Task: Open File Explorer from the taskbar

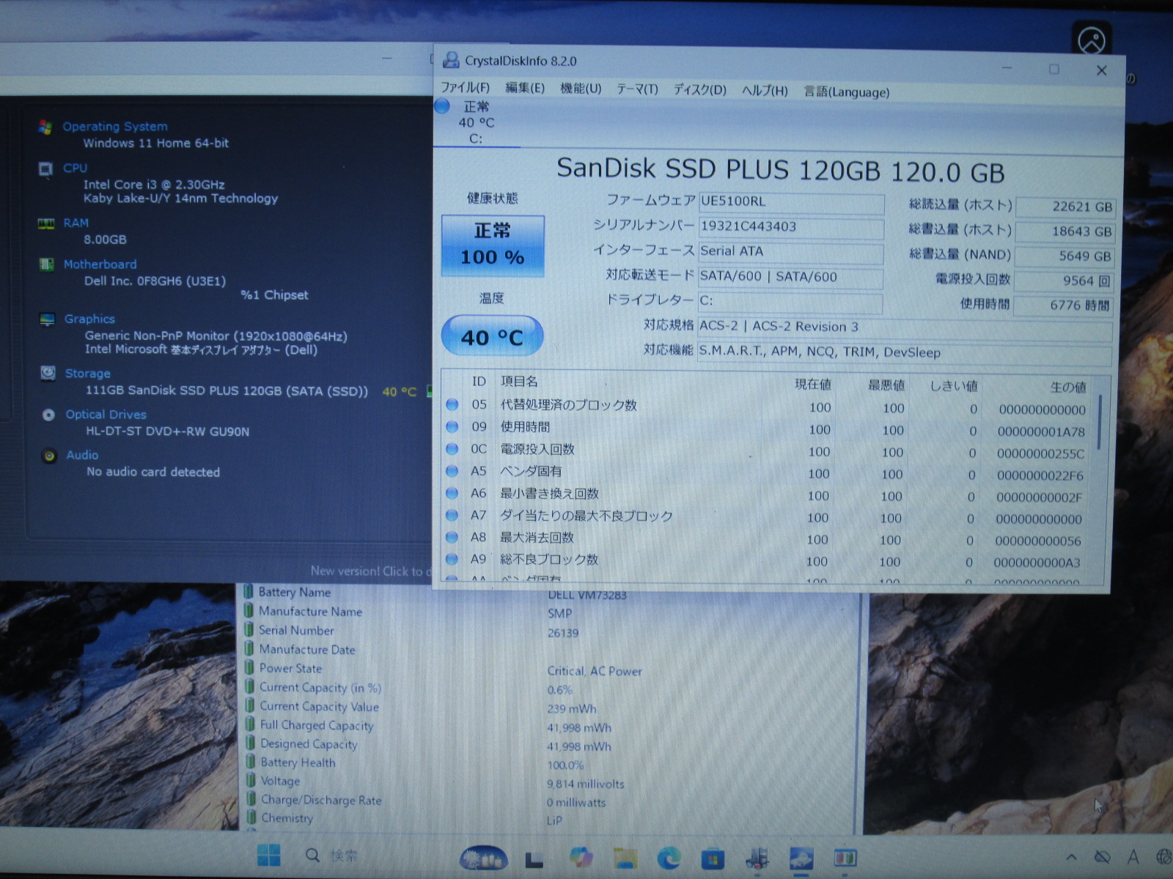Action: [x=625, y=857]
